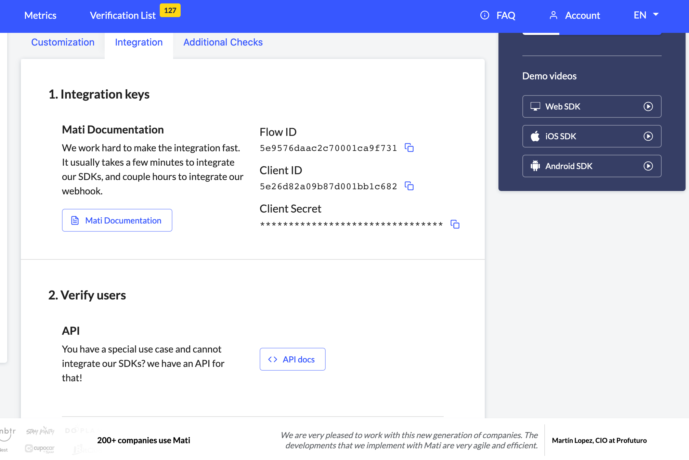Open the Verification List page

coord(122,15)
